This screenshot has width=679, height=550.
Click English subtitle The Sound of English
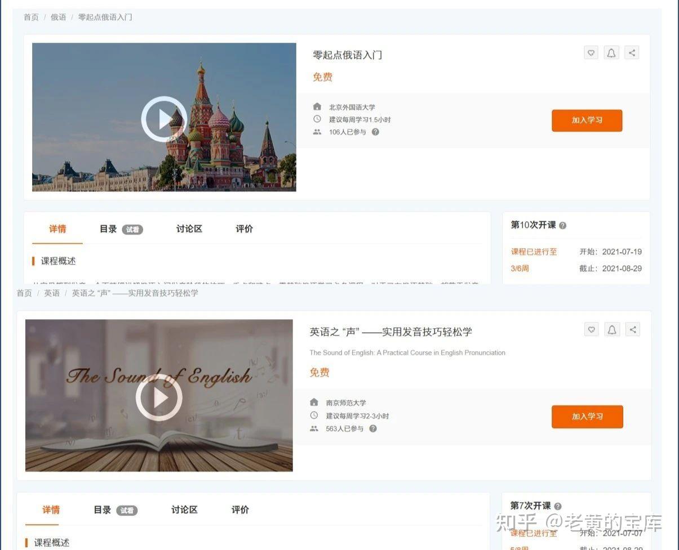407,352
